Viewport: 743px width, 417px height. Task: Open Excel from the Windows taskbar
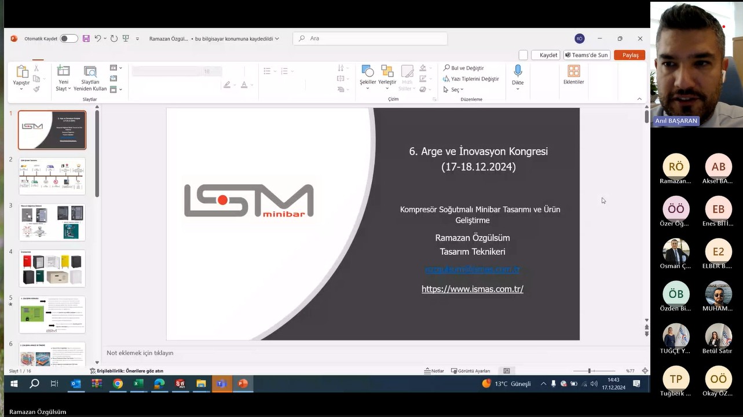tap(138, 383)
